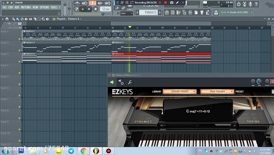274x155 pixels.
Task: Open the Mixer icon
Action: [190, 13]
